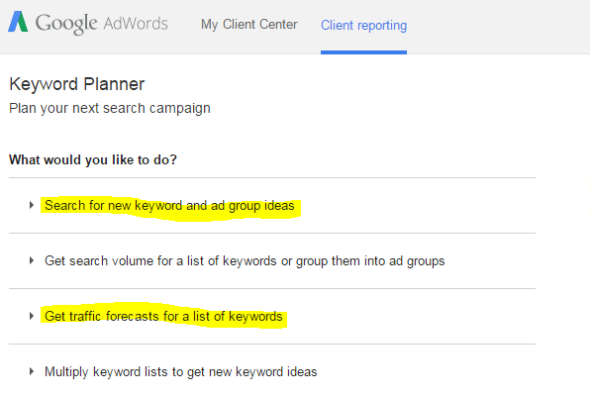The image size is (590, 397).
Task: Choose Multiply keyword lists to get new ideas
Action: click(180, 372)
